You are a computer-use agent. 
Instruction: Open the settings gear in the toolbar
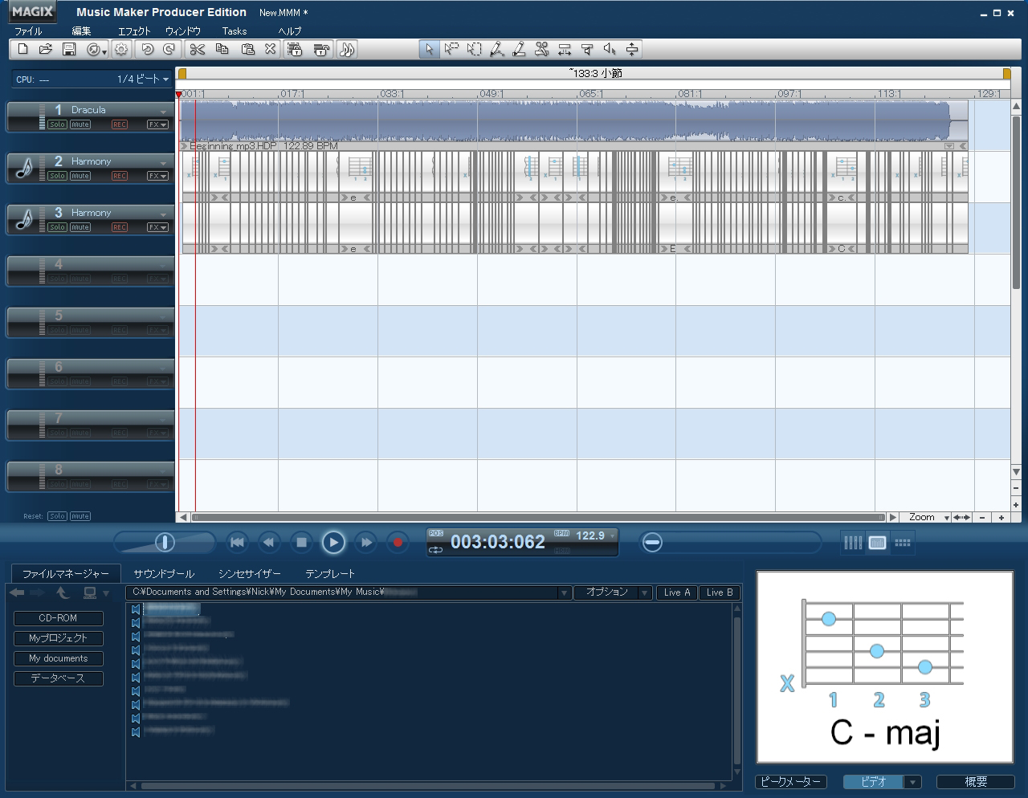[x=121, y=49]
